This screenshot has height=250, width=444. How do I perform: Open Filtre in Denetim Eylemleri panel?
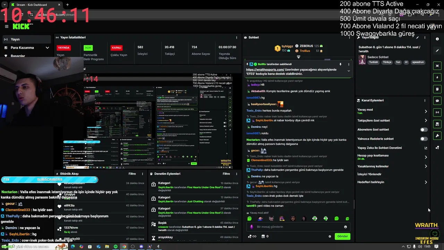coord(227,174)
